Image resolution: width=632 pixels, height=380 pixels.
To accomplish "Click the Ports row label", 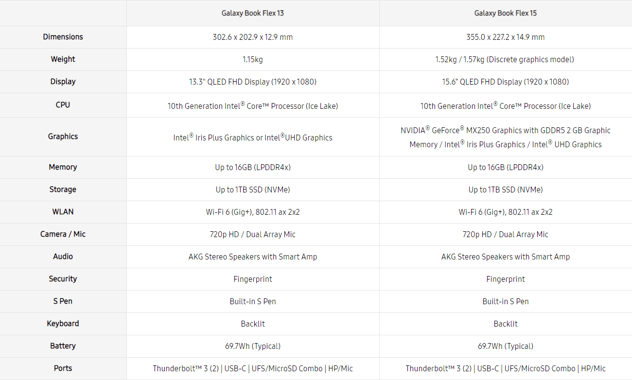I will pos(63,368).
